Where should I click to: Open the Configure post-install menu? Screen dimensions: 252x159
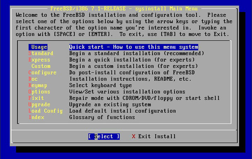tap(43, 73)
